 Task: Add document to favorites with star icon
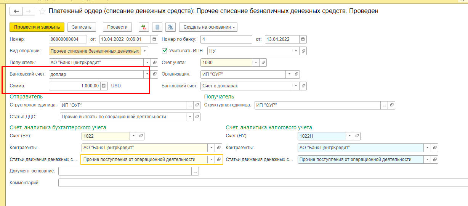pos(42,11)
